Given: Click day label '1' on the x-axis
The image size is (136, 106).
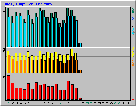Looking at the screenshot, I should point(9,103).
